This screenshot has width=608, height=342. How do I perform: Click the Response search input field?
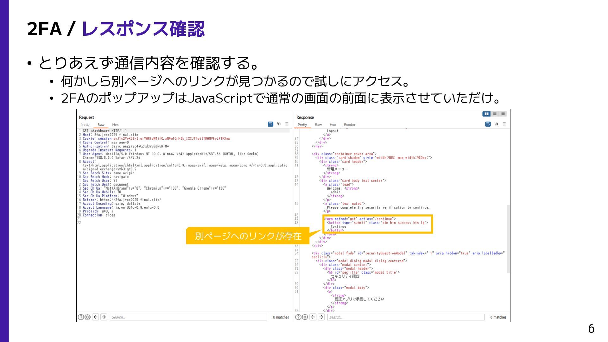click(406, 317)
